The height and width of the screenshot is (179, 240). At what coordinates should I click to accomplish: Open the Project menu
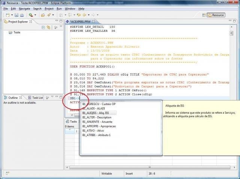pos(49,9)
